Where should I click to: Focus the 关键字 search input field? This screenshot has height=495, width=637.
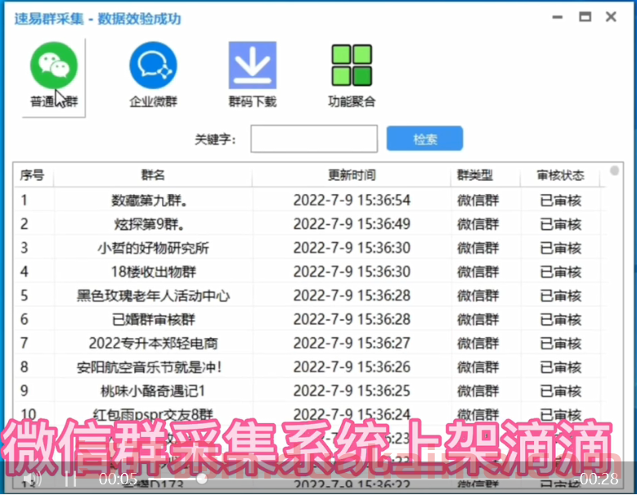[x=314, y=139]
